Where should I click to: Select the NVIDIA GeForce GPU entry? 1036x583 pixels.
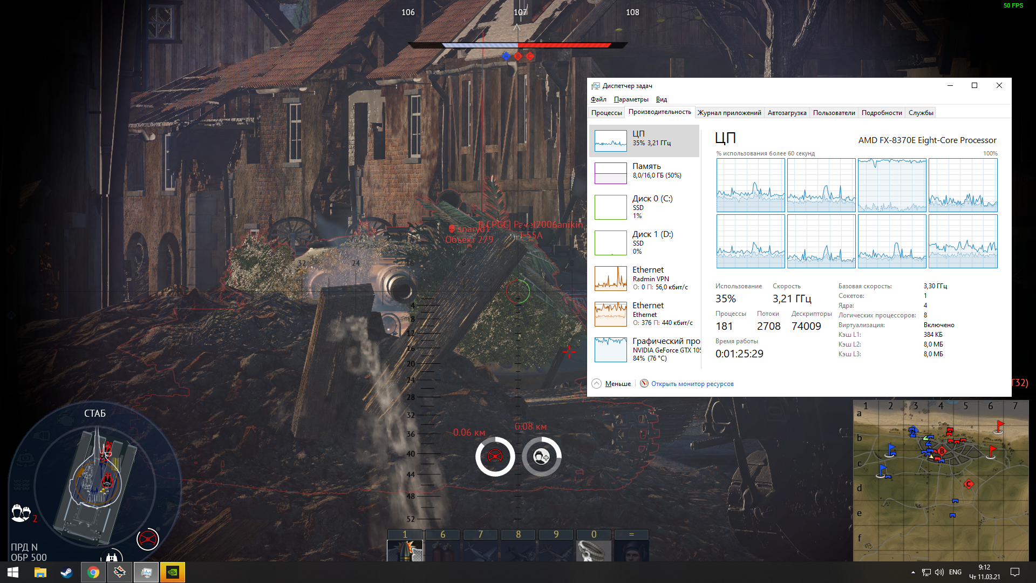point(644,349)
